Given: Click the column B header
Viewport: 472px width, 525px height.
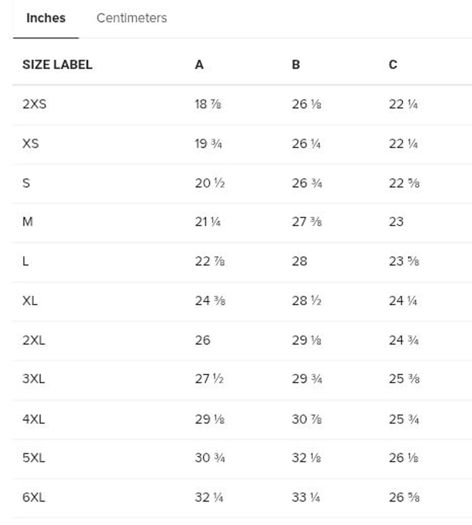Looking at the screenshot, I should [x=296, y=64].
